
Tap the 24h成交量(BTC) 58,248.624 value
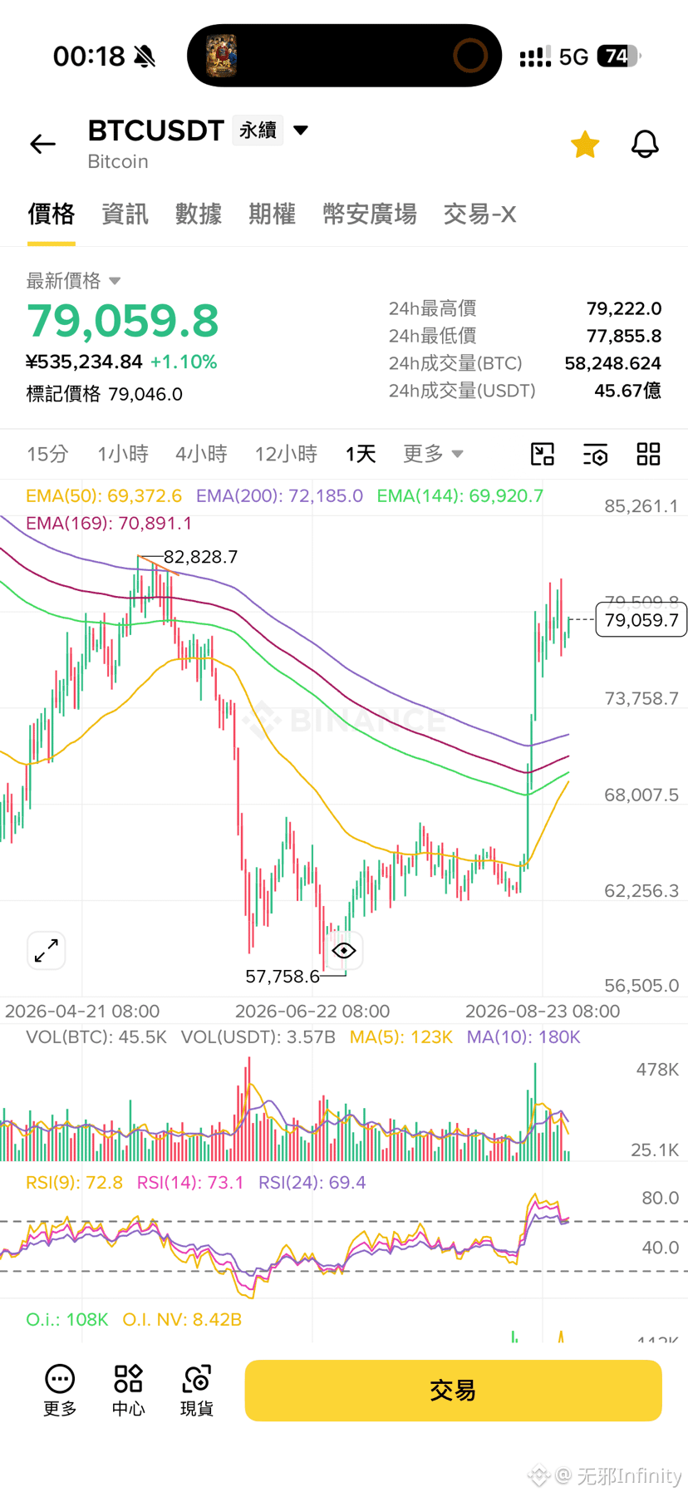click(613, 363)
